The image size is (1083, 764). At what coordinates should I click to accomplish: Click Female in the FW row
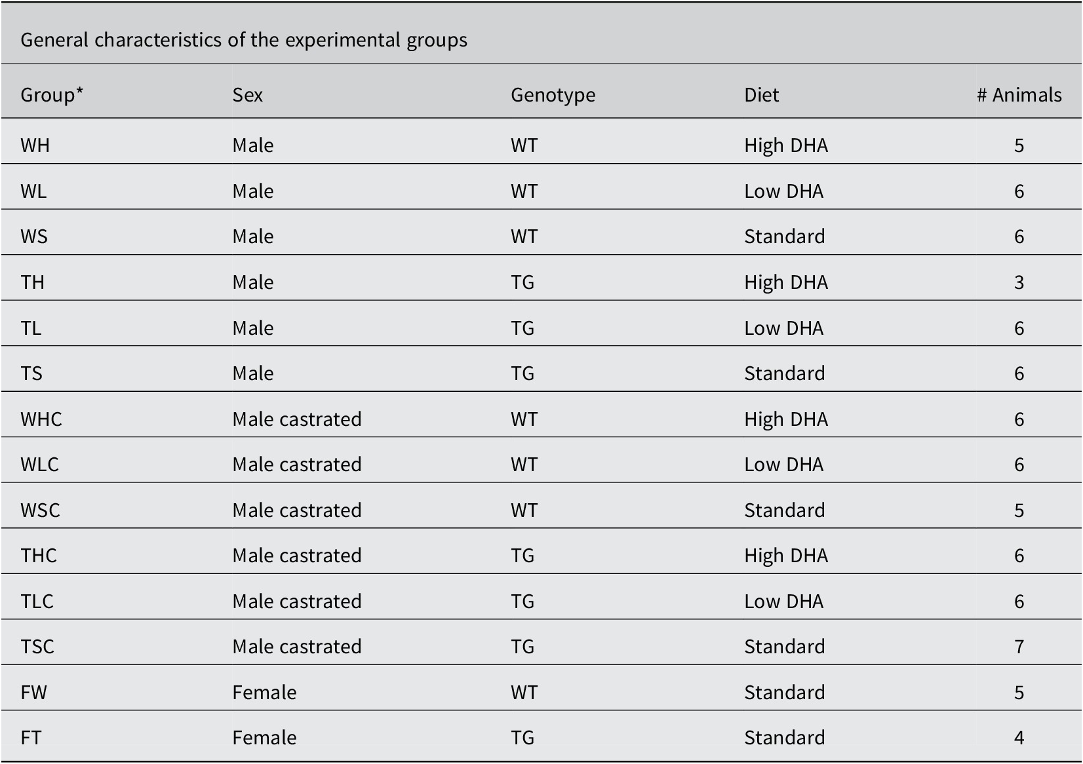264,692
